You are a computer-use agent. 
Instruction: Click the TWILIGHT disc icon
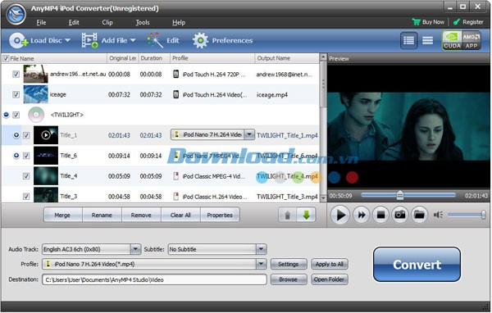[36, 115]
